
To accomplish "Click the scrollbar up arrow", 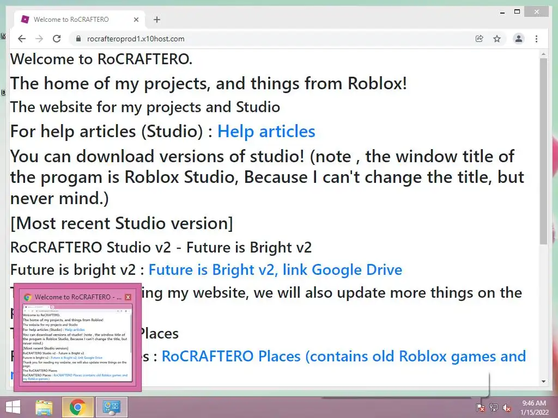I will [543, 54].
